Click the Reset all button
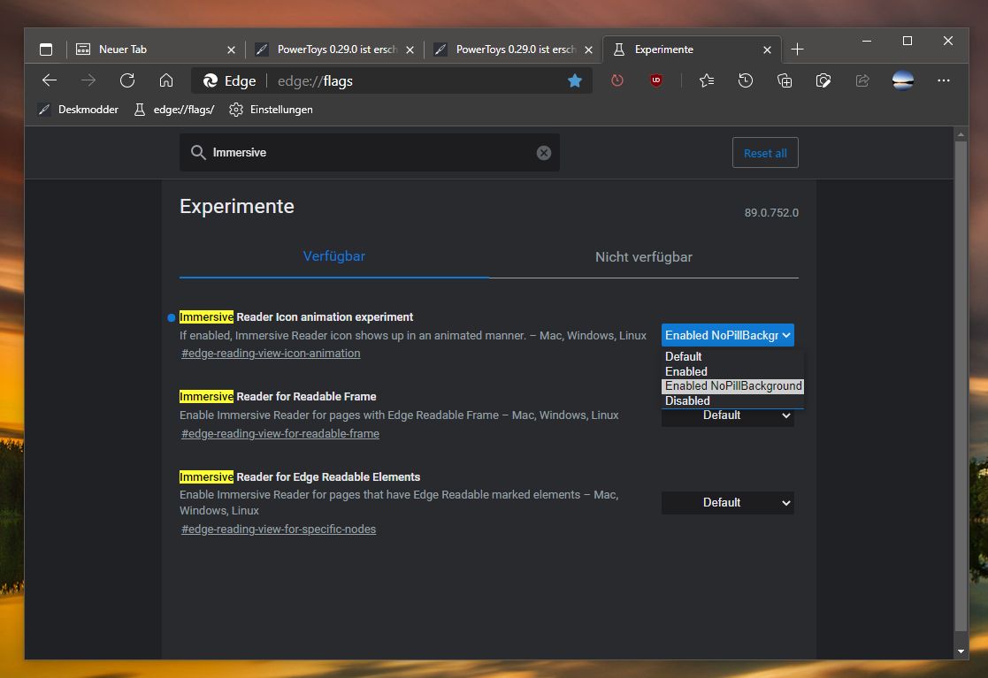Image resolution: width=988 pixels, height=678 pixels. click(x=765, y=153)
